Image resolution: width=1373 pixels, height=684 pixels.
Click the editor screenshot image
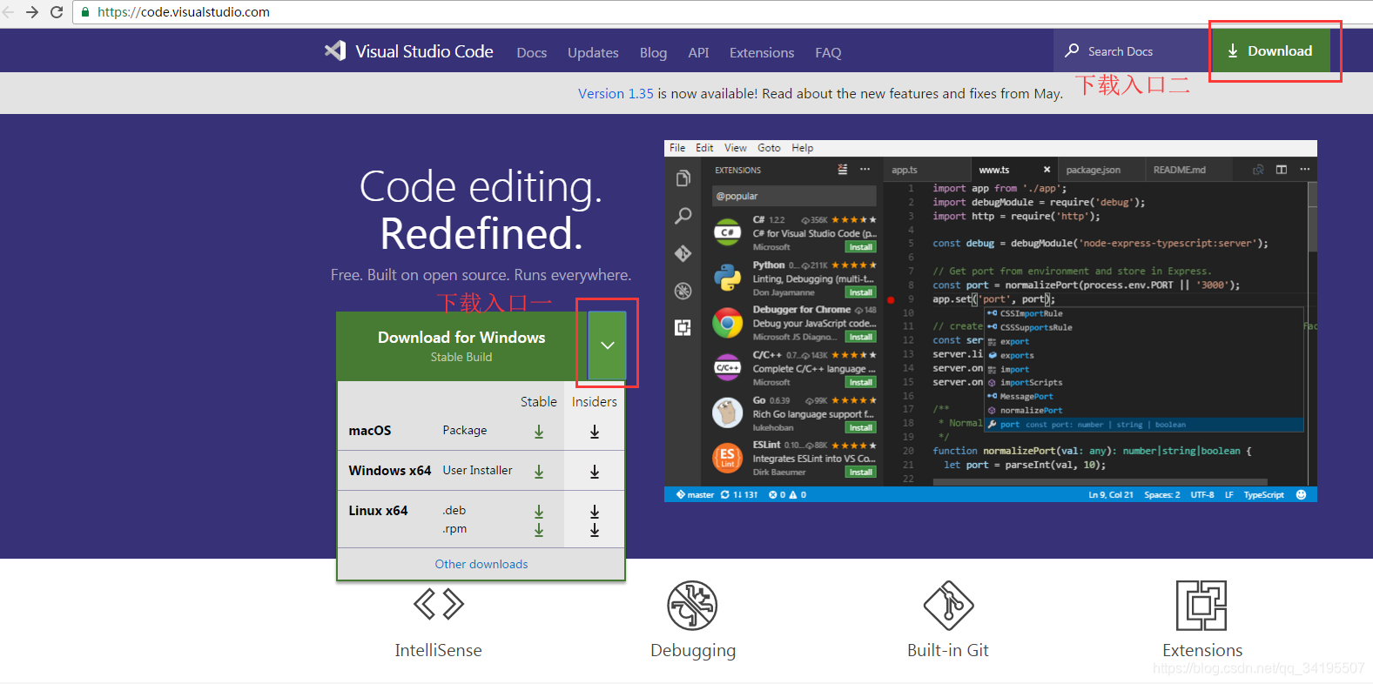[991, 321]
